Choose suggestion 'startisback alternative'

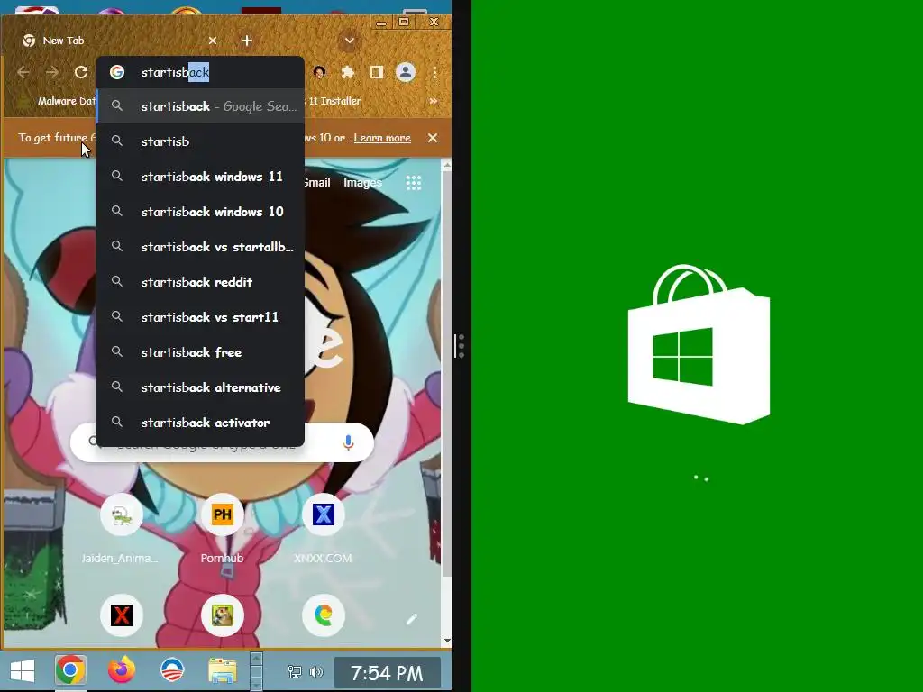coord(200,387)
